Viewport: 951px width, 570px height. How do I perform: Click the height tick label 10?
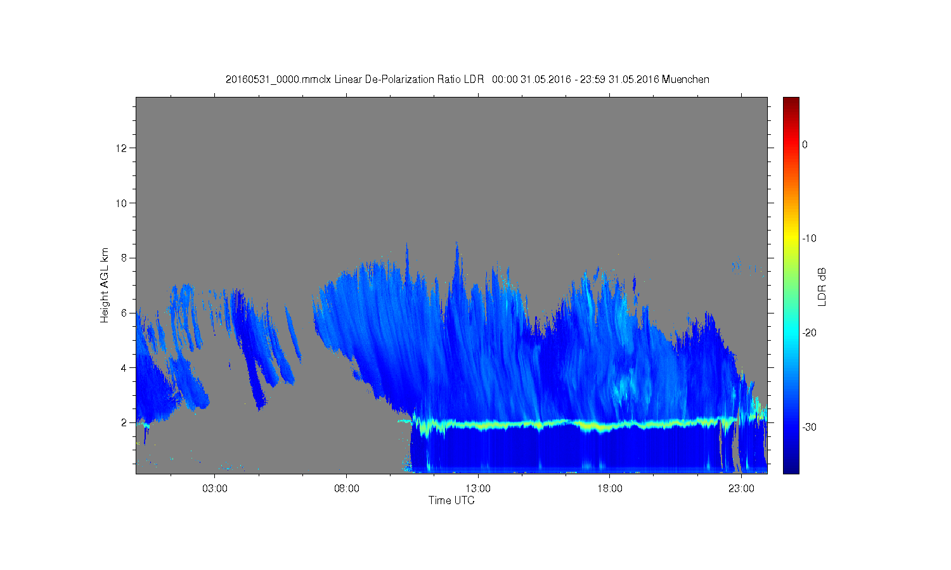pyautogui.click(x=122, y=203)
